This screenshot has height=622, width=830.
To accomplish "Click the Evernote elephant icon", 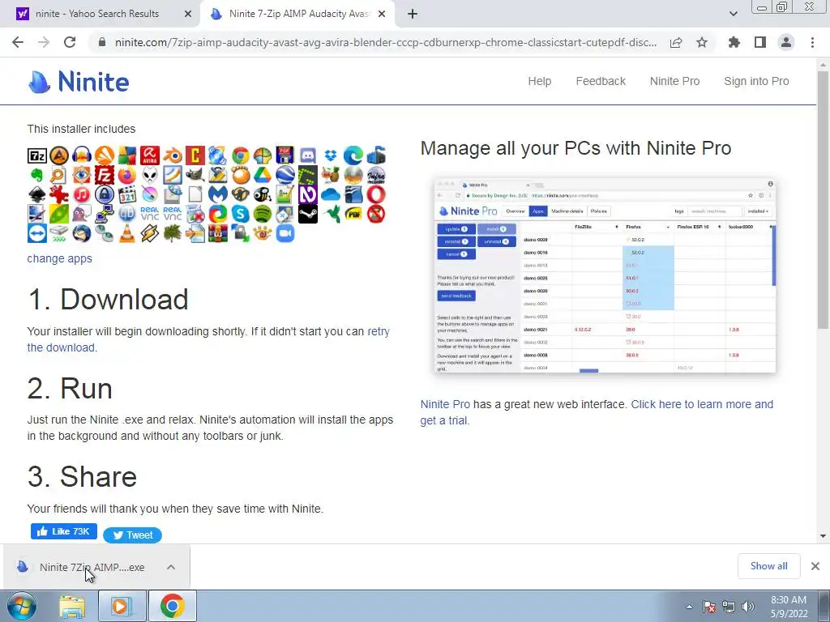I will [37, 175].
